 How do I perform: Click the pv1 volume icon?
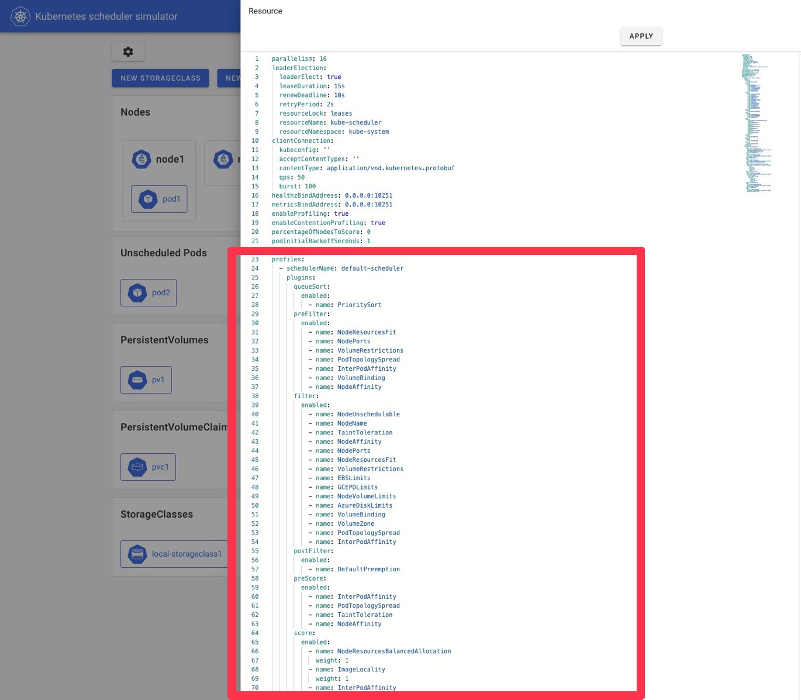tap(137, 380)
